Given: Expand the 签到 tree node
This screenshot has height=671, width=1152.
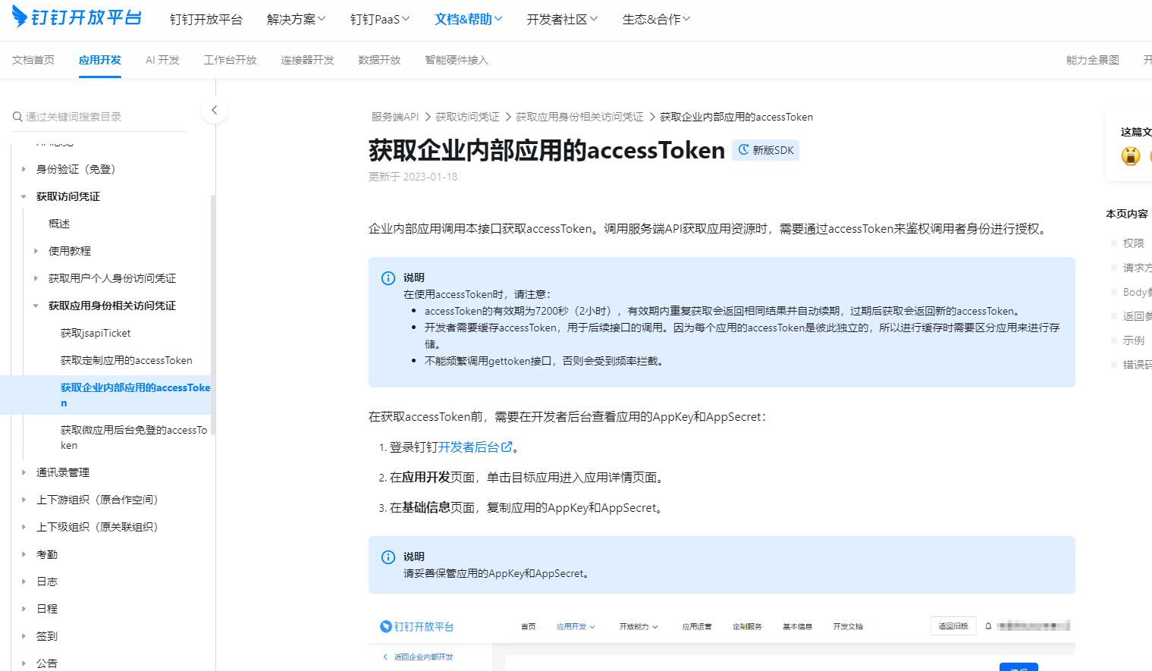Looking at the screenshot, I should 24,636.
